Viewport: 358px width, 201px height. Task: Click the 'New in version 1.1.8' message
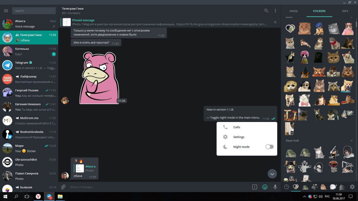pos(241,114)
